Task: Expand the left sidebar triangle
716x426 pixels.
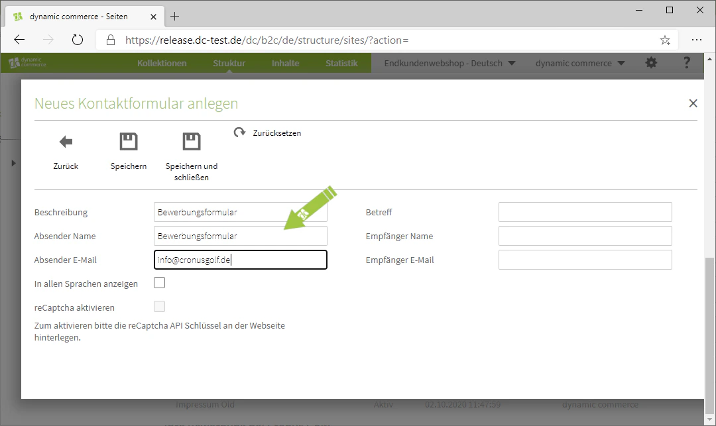Action: (x=13, y=163)
